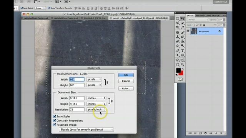Select the Rectangle shape tool

(183, 55)
